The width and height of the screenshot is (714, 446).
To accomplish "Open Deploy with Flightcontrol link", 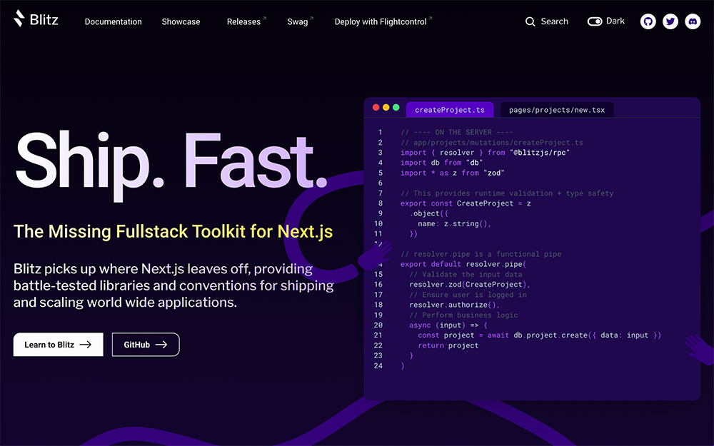I will click(383, 21).
